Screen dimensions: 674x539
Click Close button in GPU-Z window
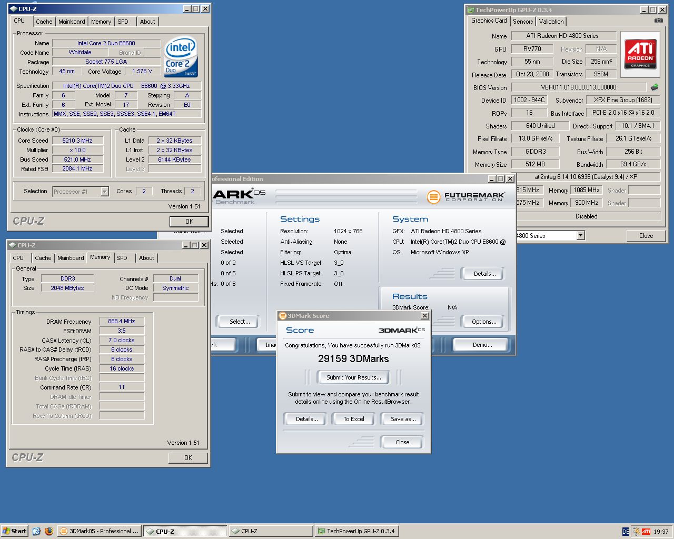click(646, 236)
